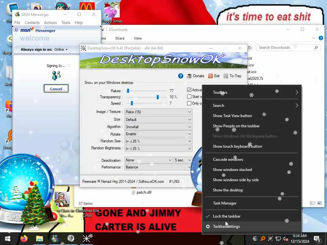Expand the Search submenu
The height and width of the screenshot is (245, 327).
pyautogui.click(x=252, y=106)
